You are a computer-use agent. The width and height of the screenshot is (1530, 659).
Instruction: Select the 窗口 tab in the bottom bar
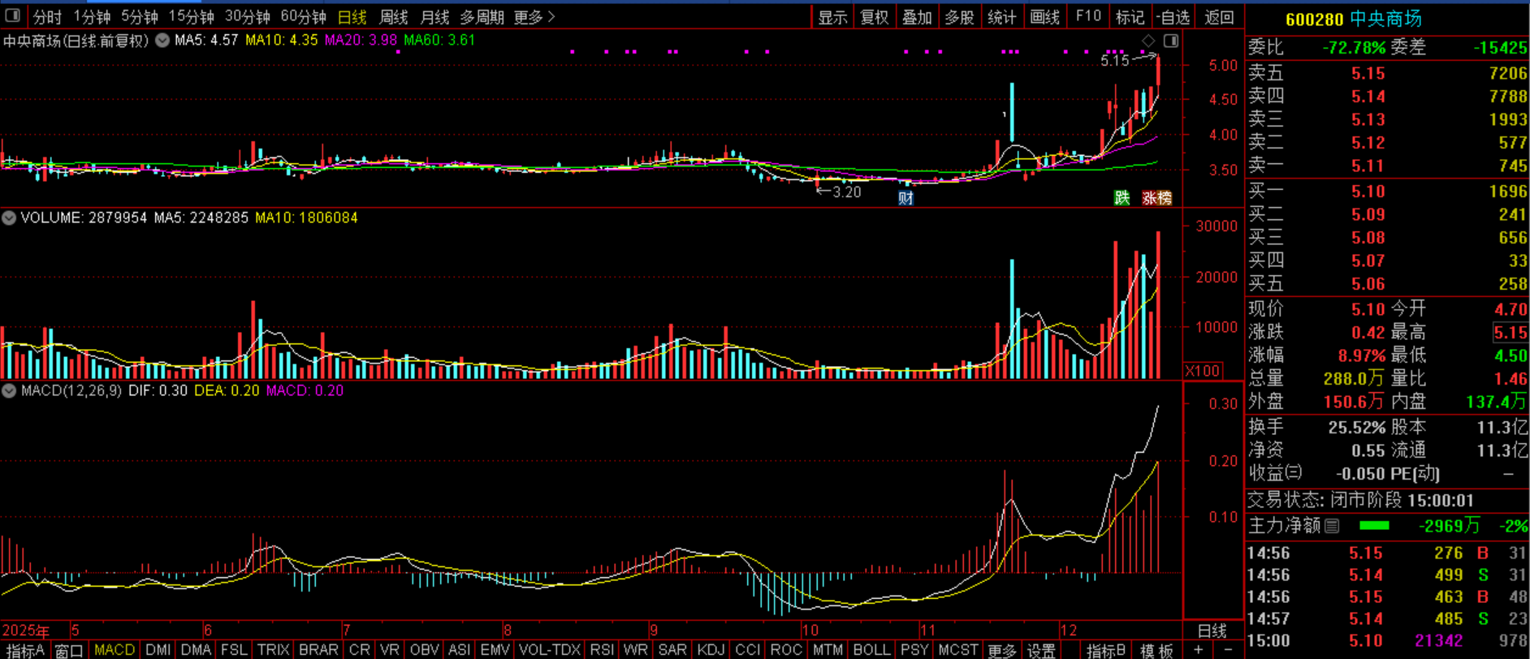[x=69, y=650]
